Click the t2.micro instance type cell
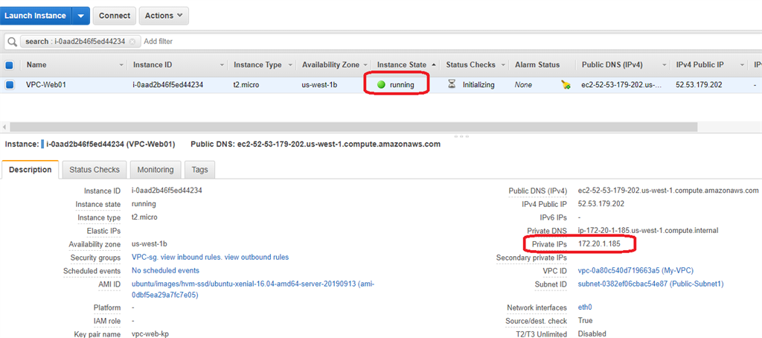This screenshot has width=762, height=338. click(x=246, y=85)
